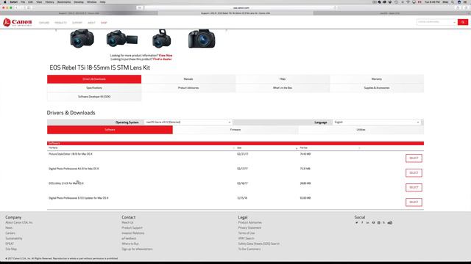Select the Product Advisories tab
The height and width of the screenshot is (264, 471).
click(188, 88)
